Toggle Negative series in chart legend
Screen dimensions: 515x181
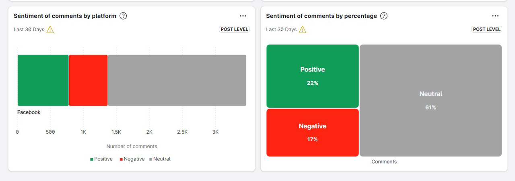coord(132,159)
